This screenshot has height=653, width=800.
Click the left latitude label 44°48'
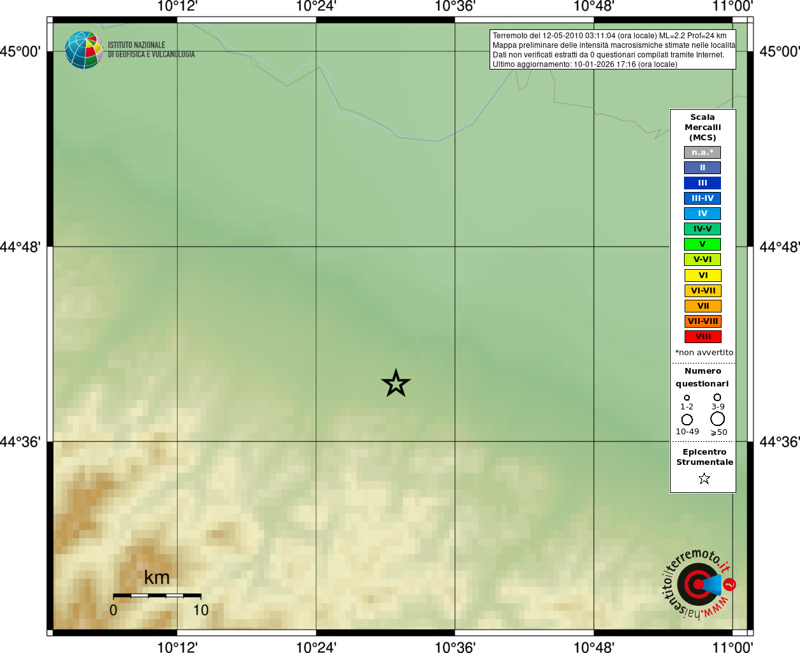[20, 247]
